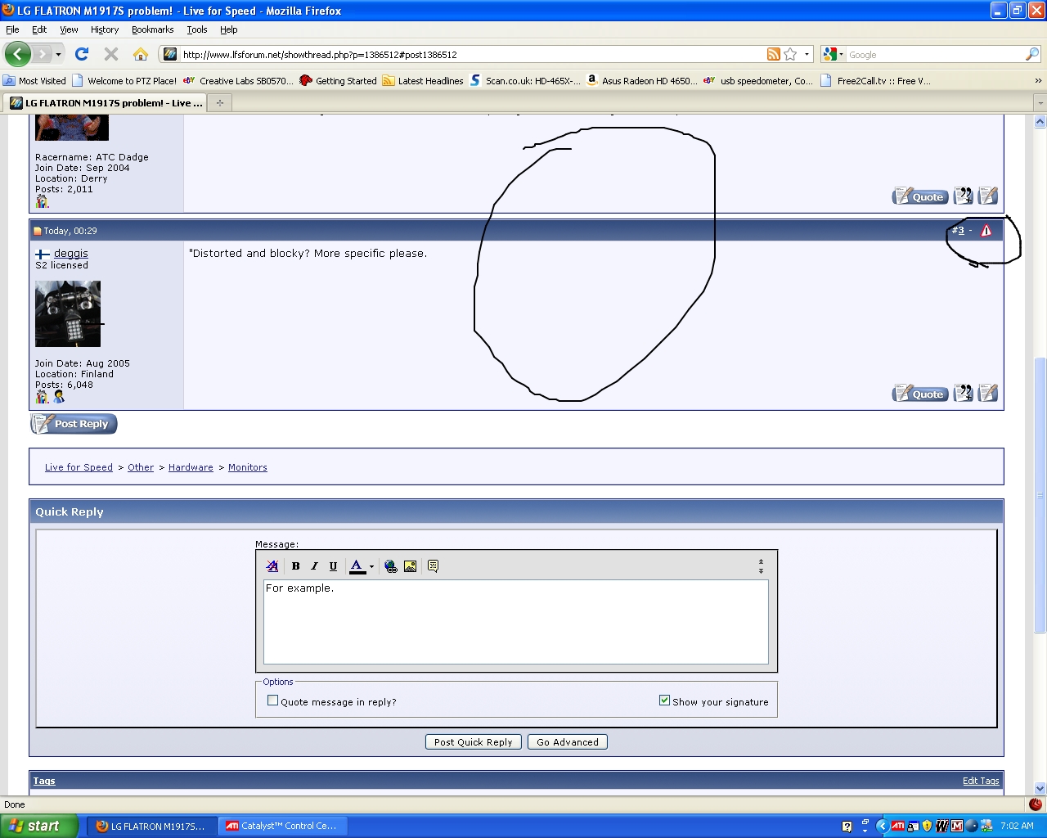1047x838 pixels.
Task: Expand hidden system tray icons
Action: pos(882,826)
